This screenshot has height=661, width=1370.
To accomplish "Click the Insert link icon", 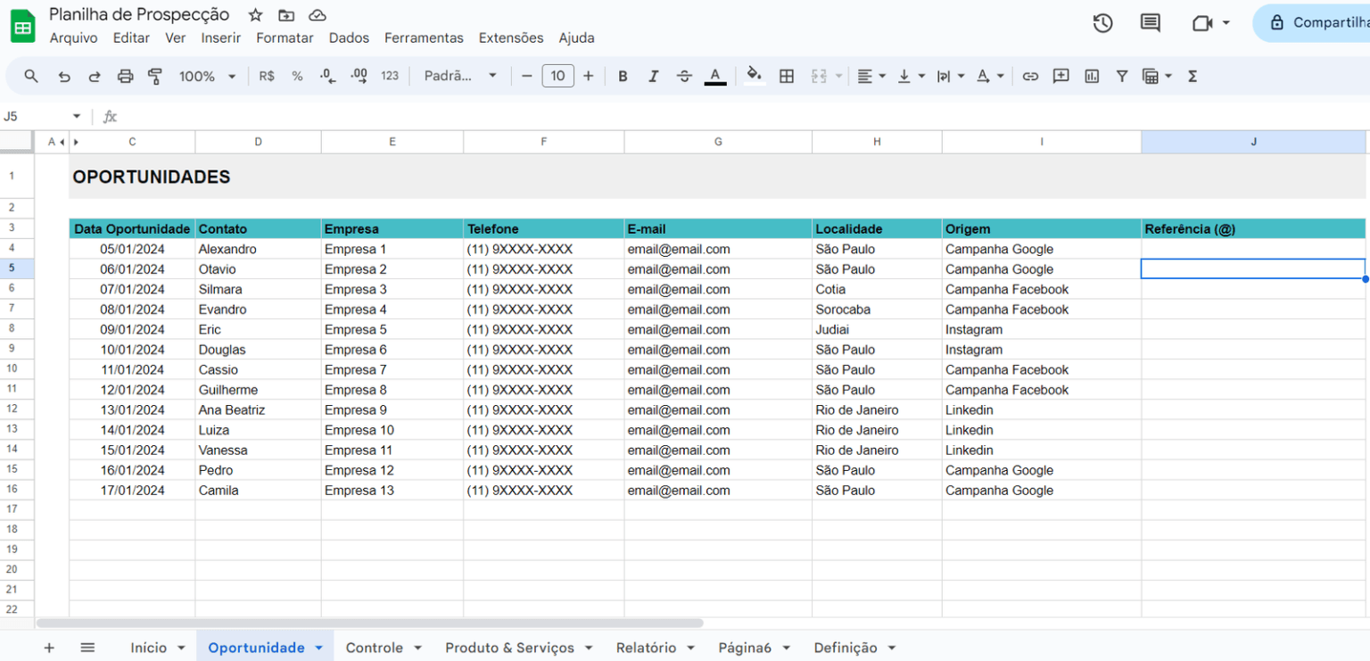I will pyautogui.click(x=1030, y=76).
